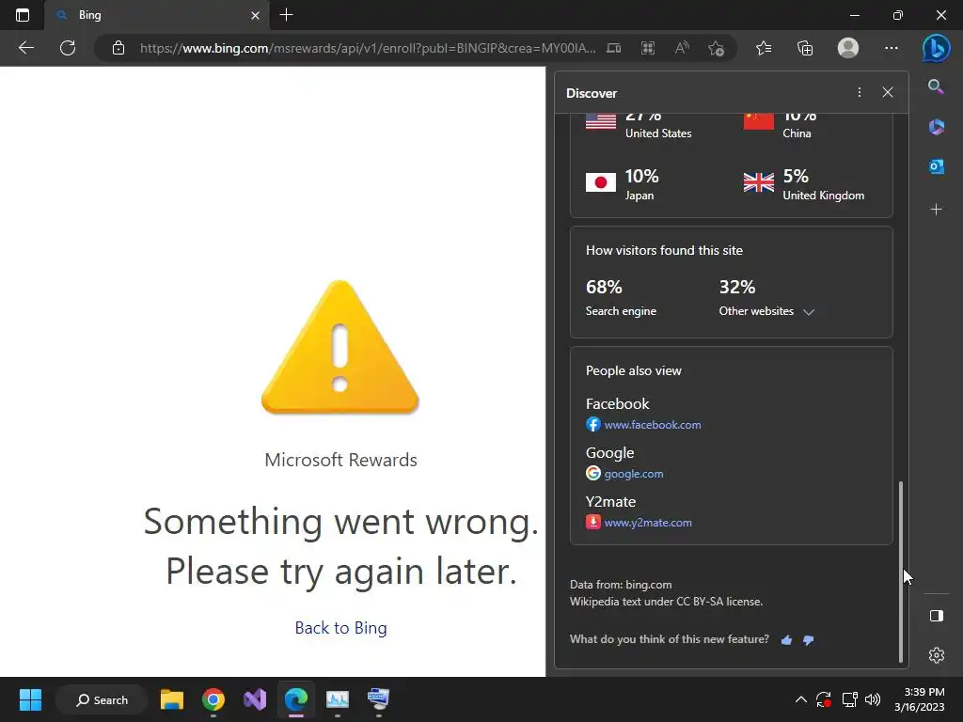The image size is (963, 722).
Task: Select the Facebook site title
Action: [617, 404]
